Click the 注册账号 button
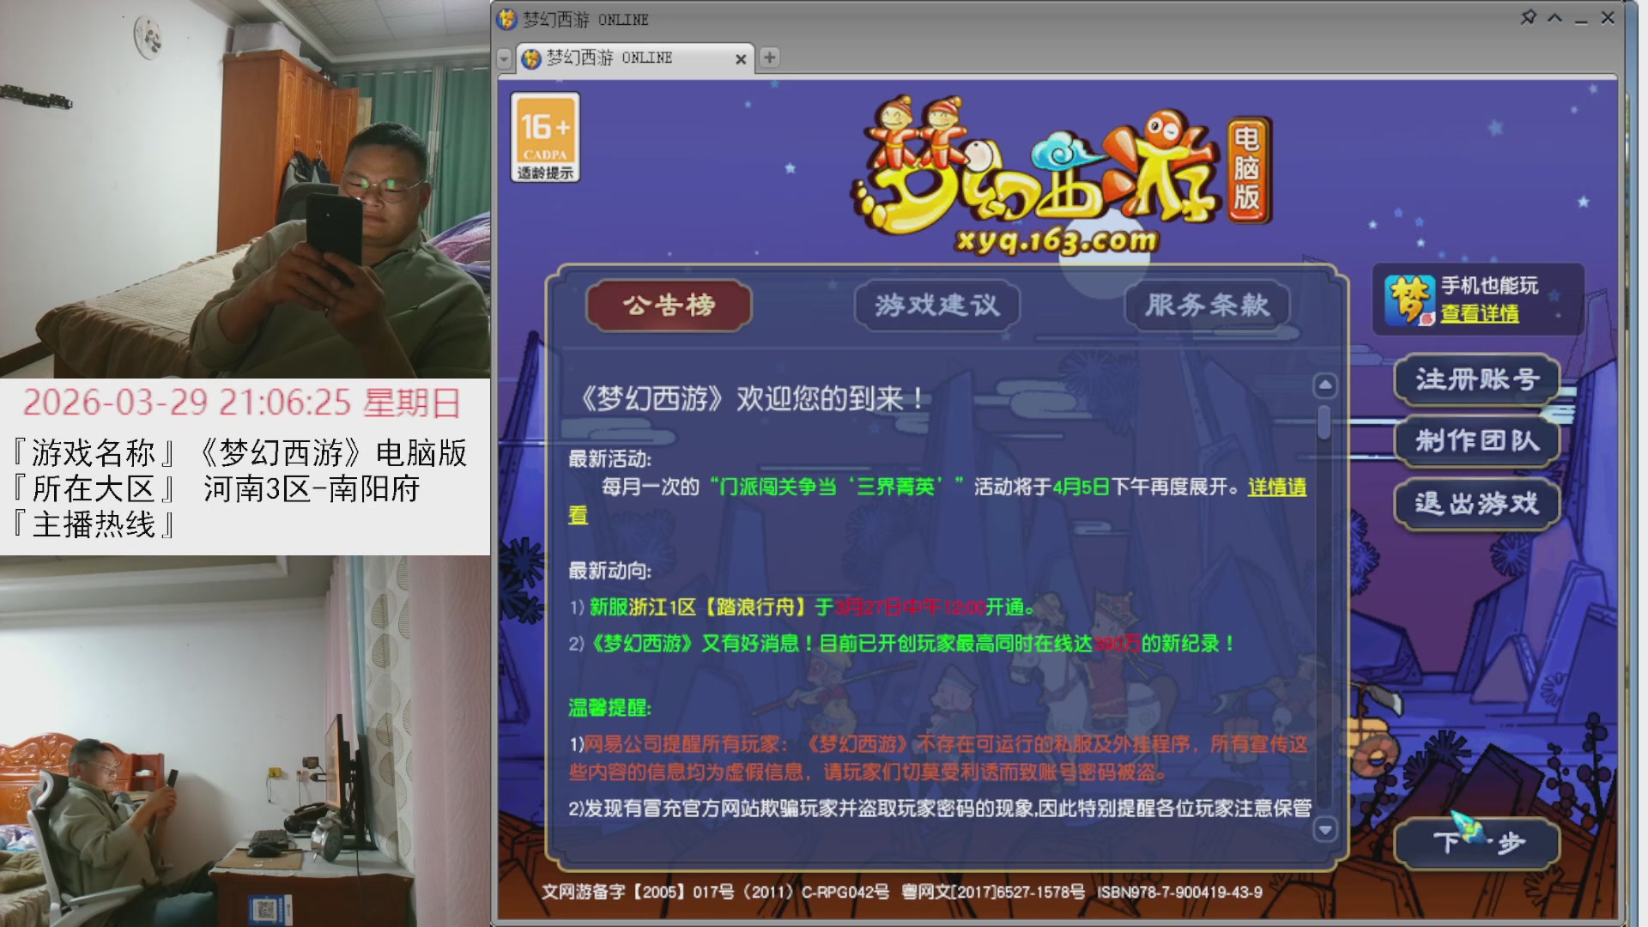This screenshot has height=927, width=1648. click(1478, 378)
